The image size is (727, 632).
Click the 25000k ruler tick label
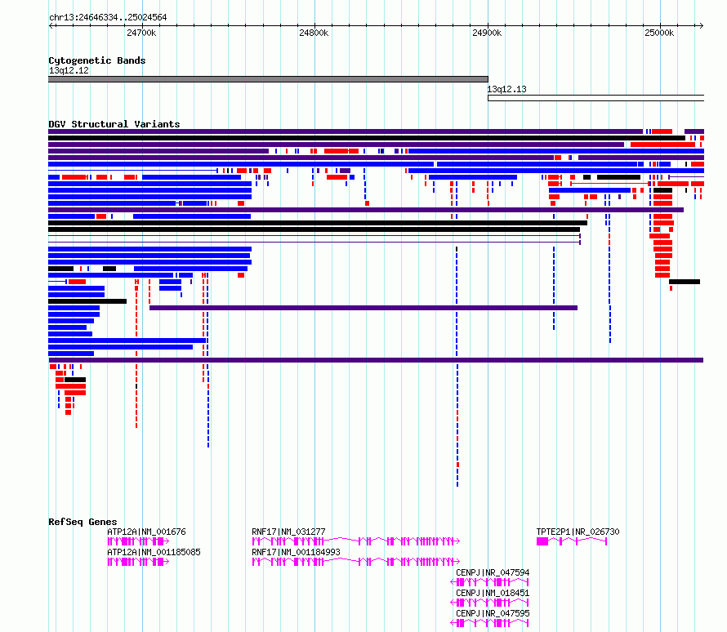coord(659,33)
